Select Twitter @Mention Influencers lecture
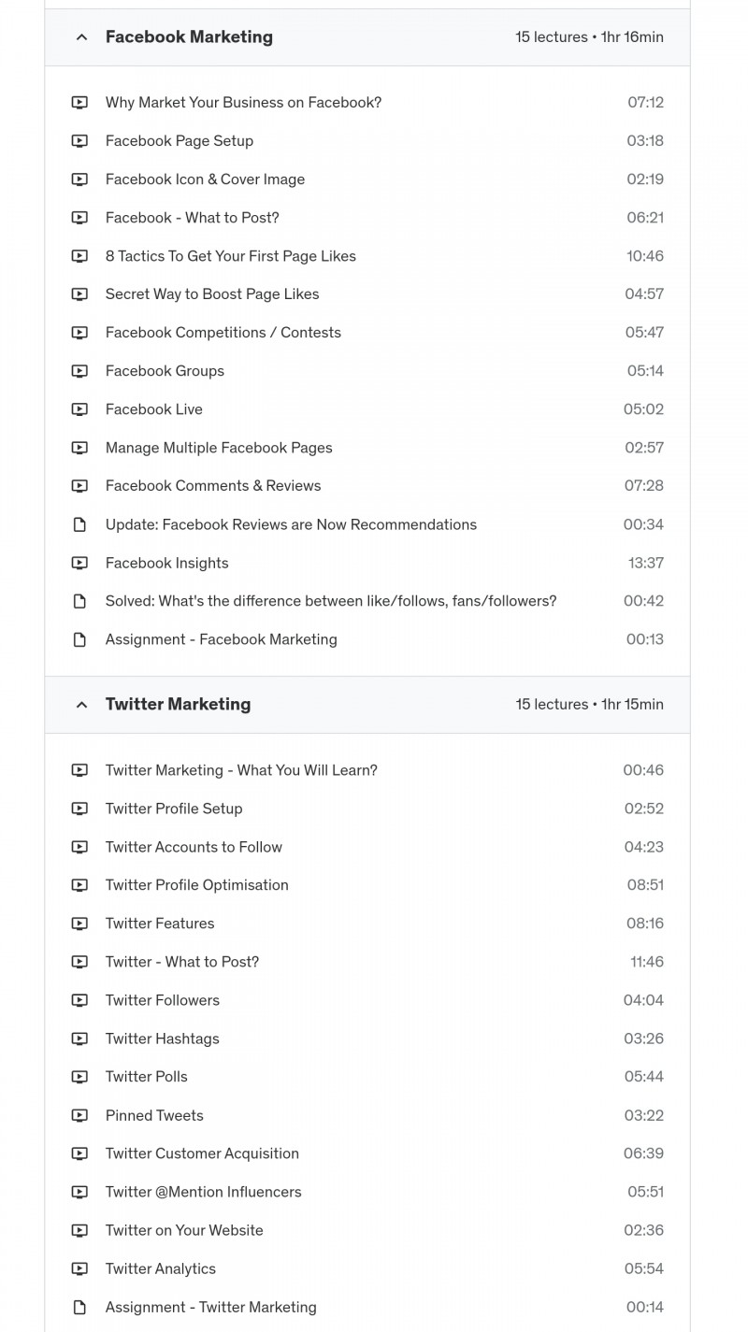 tap(204, 1192)
